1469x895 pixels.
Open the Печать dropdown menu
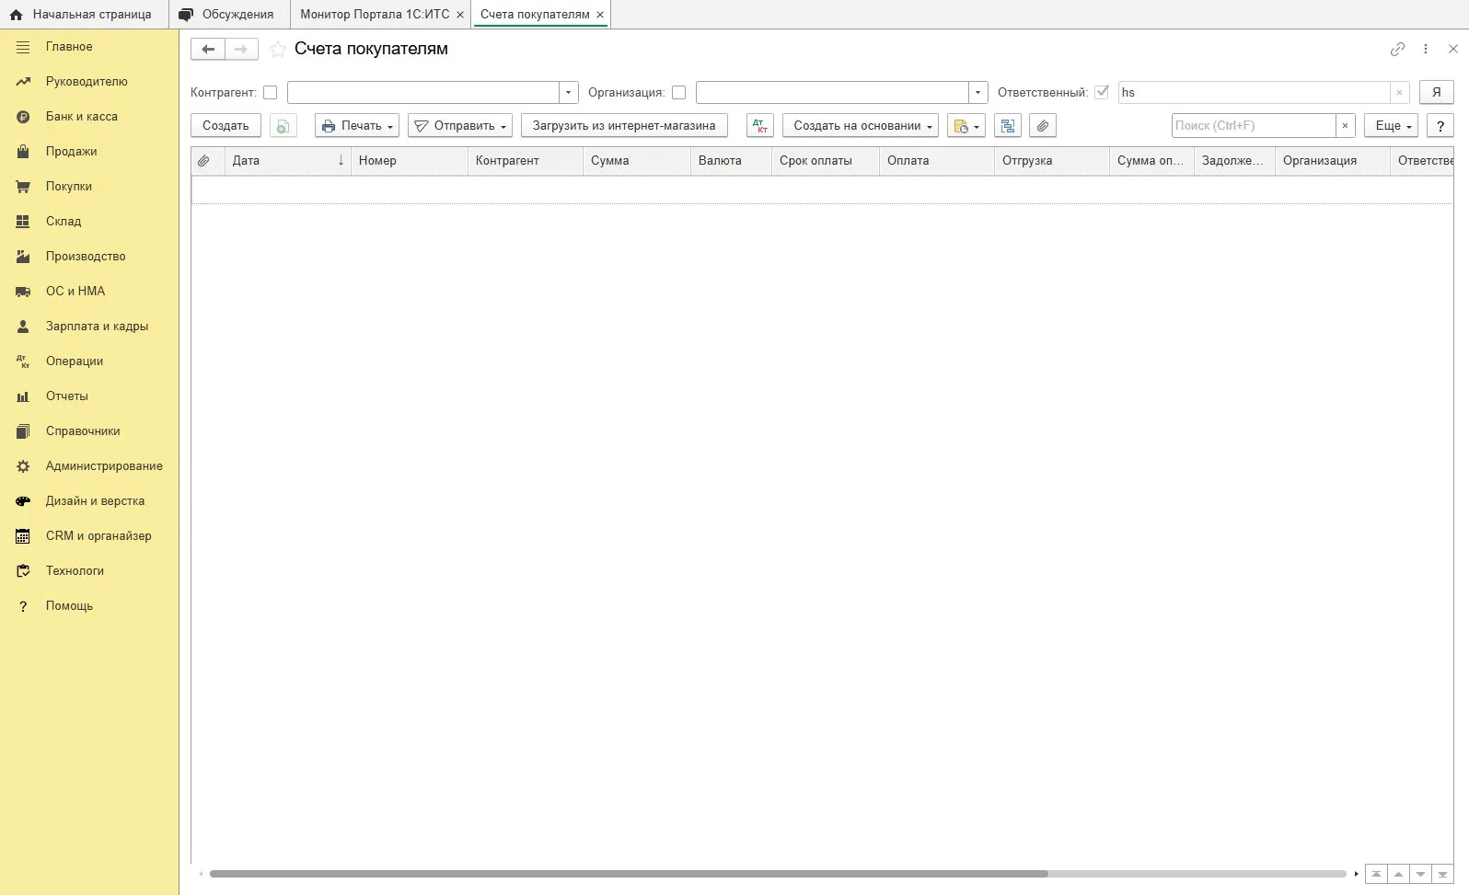coord(357,126)
